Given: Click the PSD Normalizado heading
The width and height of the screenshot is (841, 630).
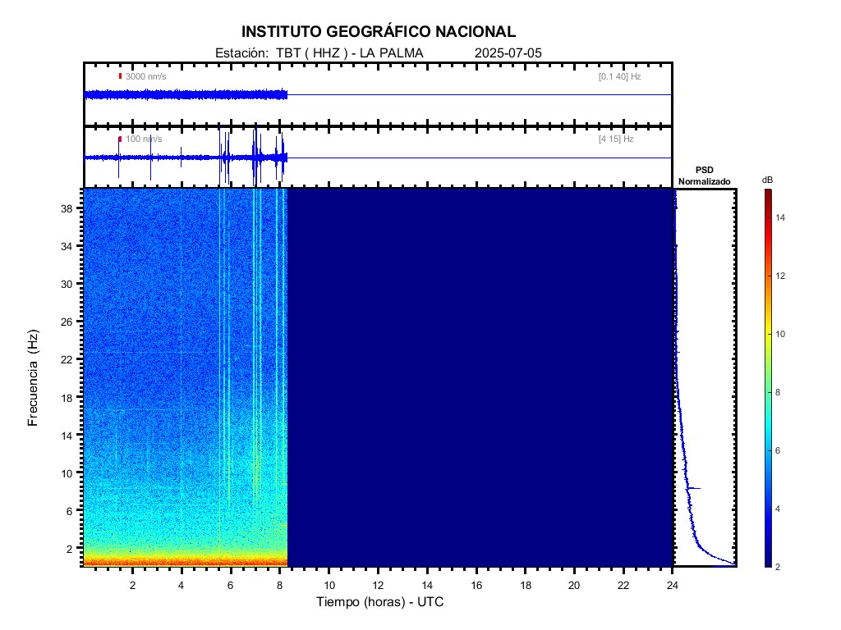Looking at the screenshot, I should coord(704,176).
